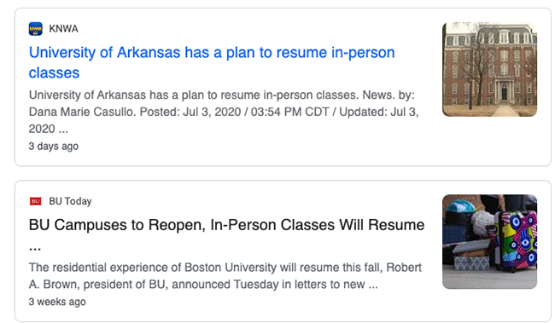Screen dimensions: 555x323
Task: Open the BU Campuses to Reopen headline
Action: 226,234
